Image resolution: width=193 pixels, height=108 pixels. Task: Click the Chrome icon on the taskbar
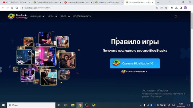point(80,105)
